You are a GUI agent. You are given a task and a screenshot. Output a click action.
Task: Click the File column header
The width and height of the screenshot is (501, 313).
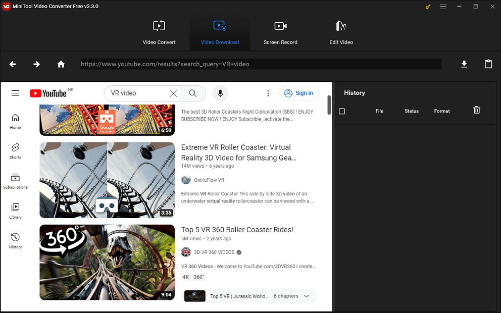pyautogui.click(x=379, y=111)
